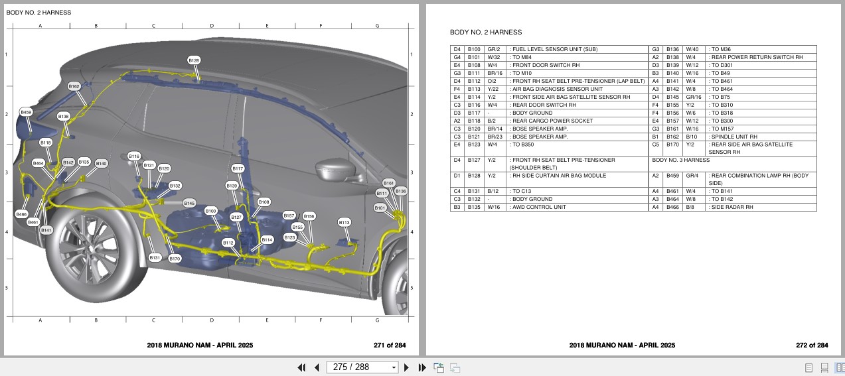Click connector label B140 on diagram
845x376 pixels.
(x=101, y=163)
